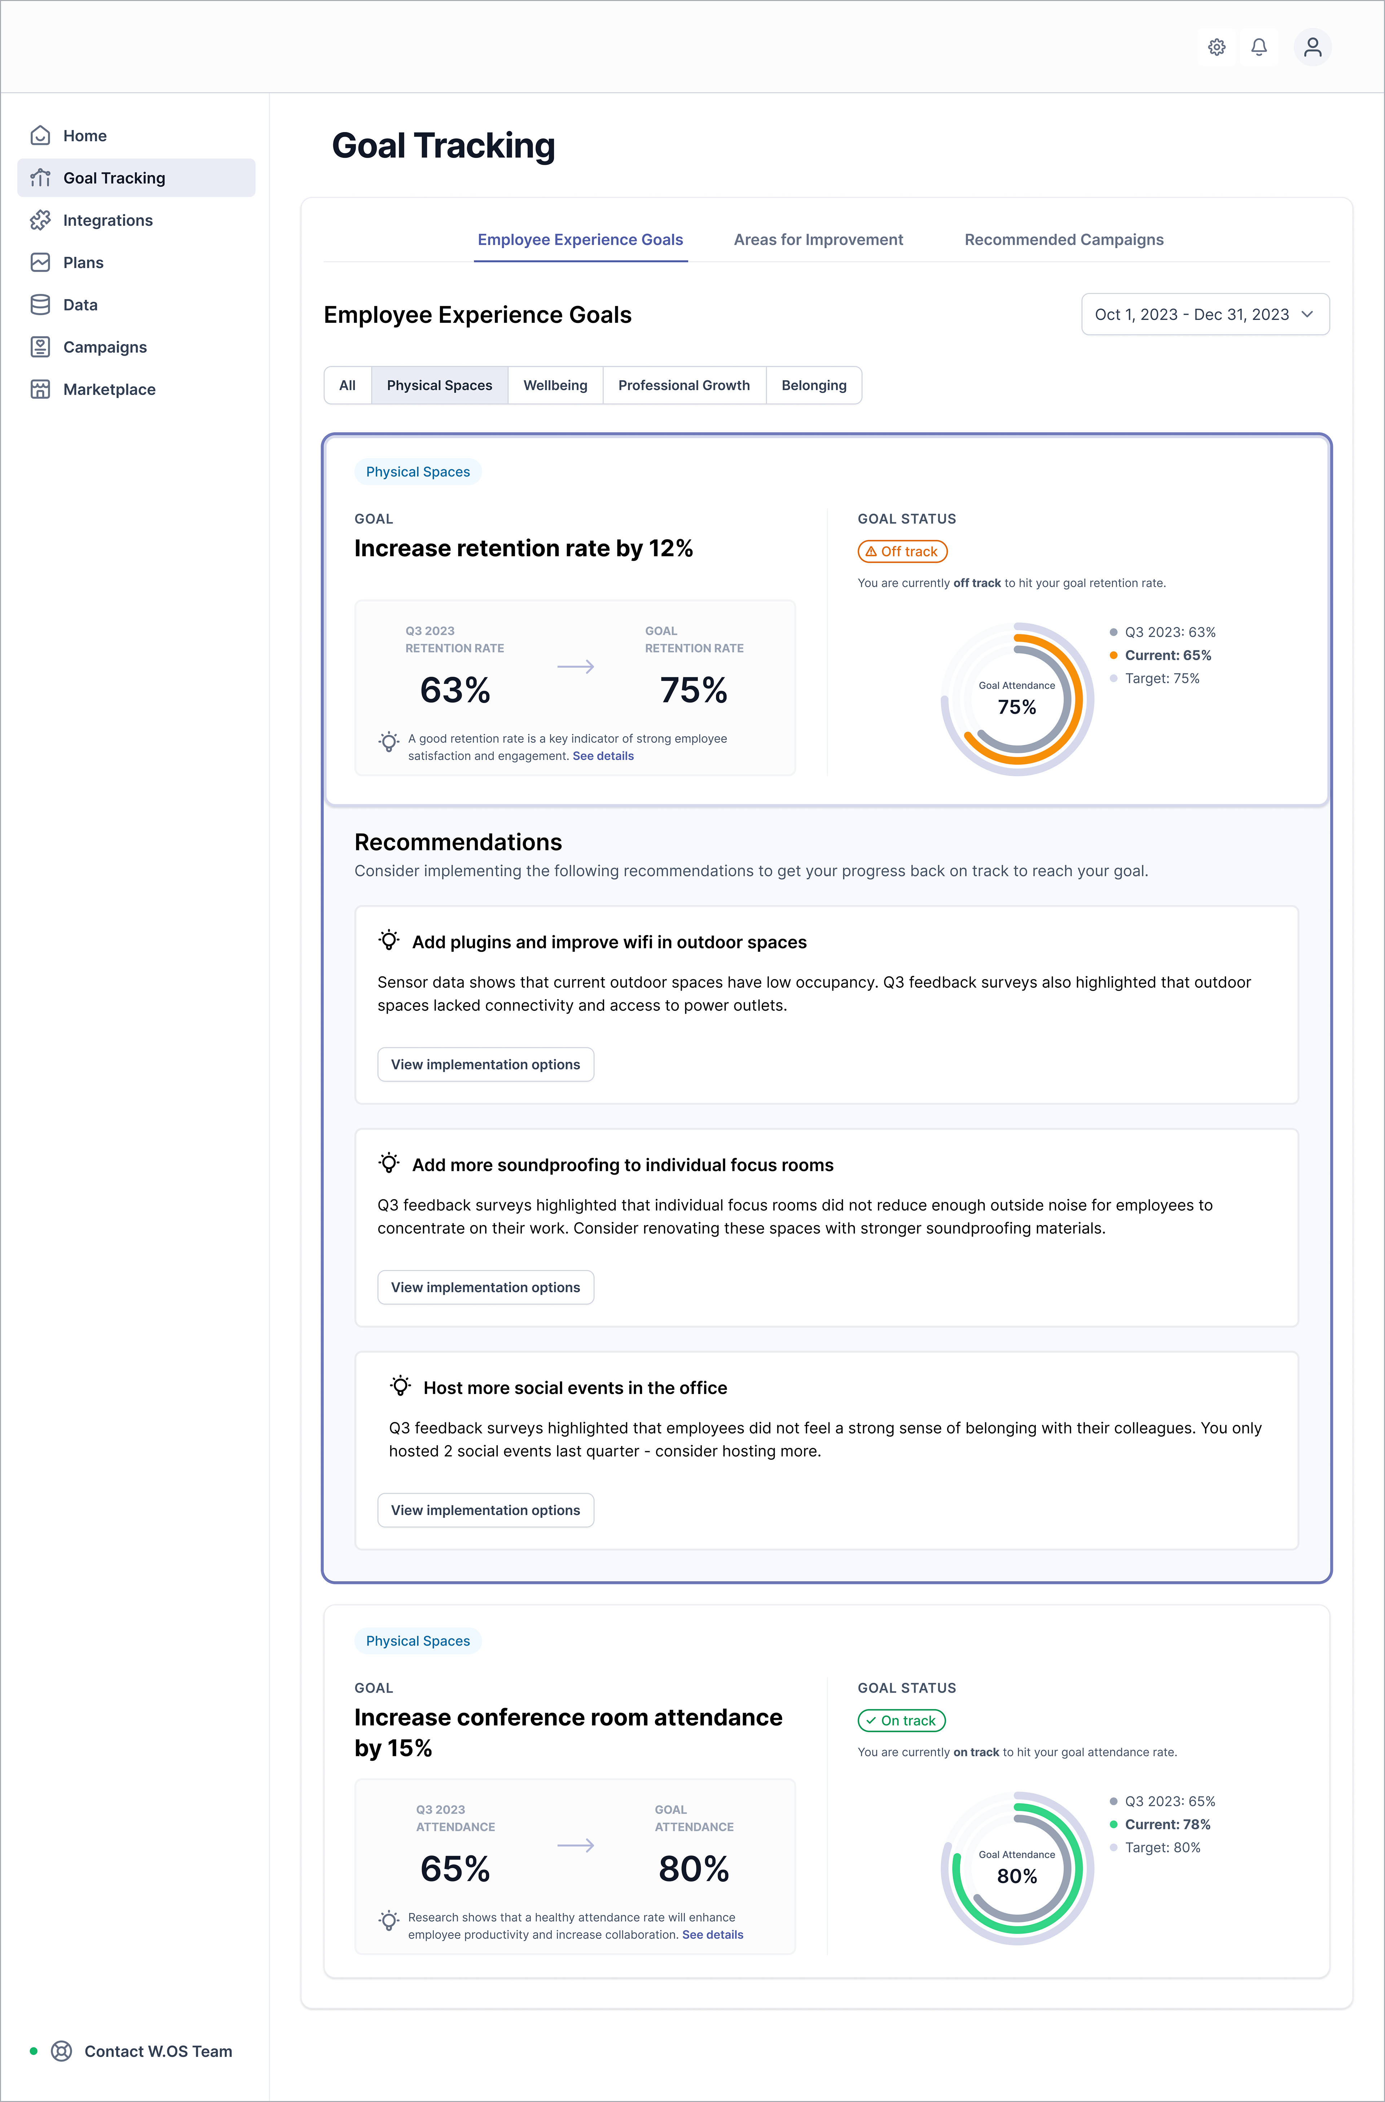Image resolution: width=1385 pixels, height=2102 pixels.
Task: Click lightbulb icon beside social events recommendation
Action: coord(400,1385)
